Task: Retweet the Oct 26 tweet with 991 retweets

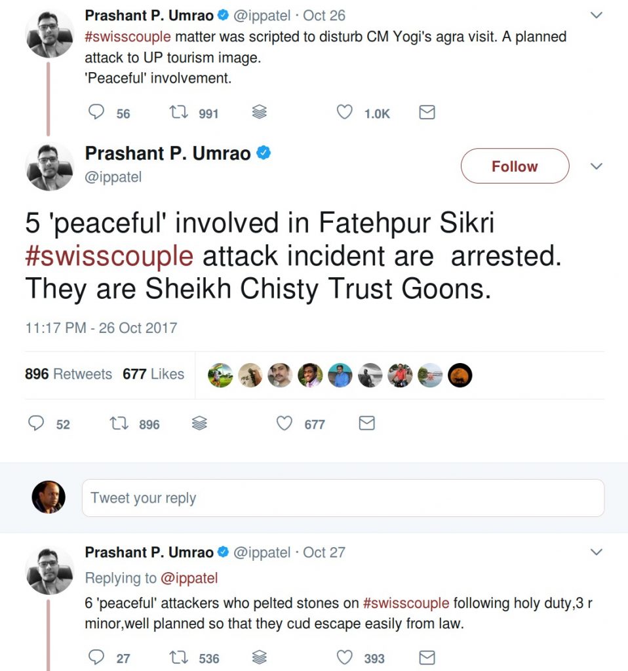Action: click(x=178, y=113)
